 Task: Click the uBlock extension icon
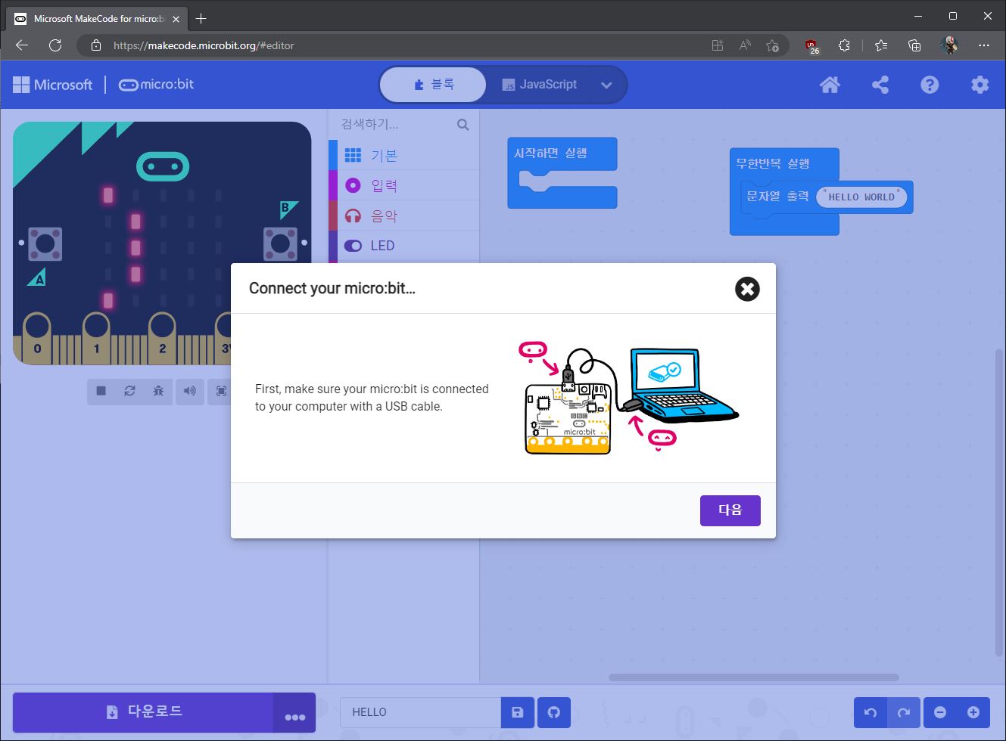pyautogui.click(x=811, y=46)
